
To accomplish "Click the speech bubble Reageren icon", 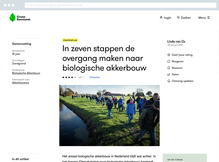I will pos(169,61).
